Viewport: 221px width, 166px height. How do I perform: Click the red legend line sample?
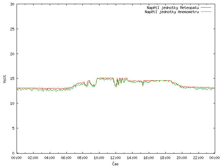point(206,8)
